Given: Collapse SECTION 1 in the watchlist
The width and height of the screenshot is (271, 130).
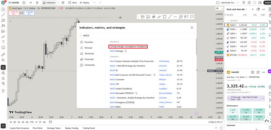Looking at the screenshot, I should click(x=228, y=21).
